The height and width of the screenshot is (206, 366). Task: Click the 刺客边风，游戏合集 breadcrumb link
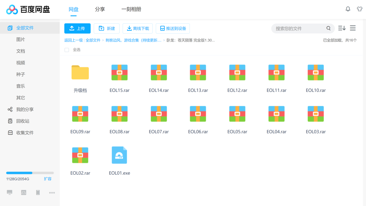[x=133, y=40]
